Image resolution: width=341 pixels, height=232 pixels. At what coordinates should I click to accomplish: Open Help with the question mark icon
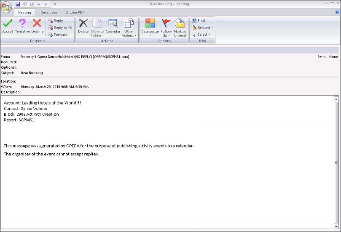pos(337,12)
